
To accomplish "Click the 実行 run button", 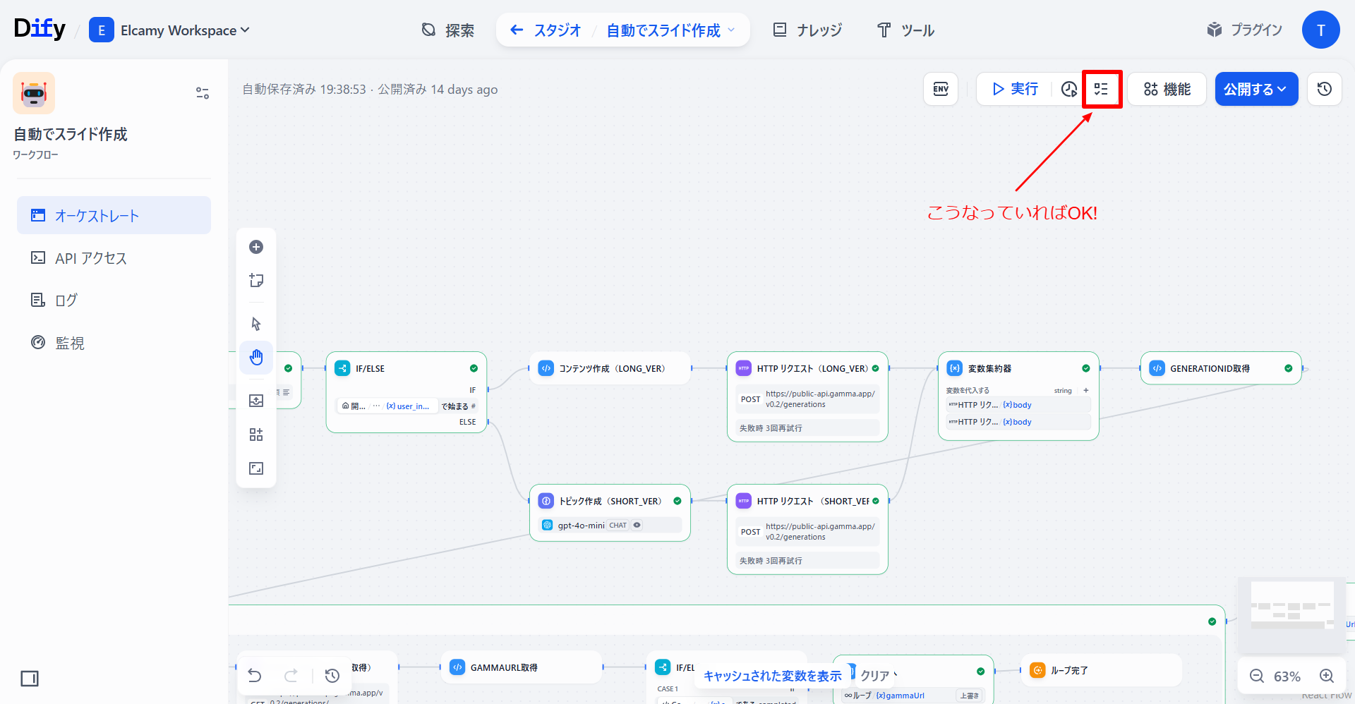I will coord(1015,89).
